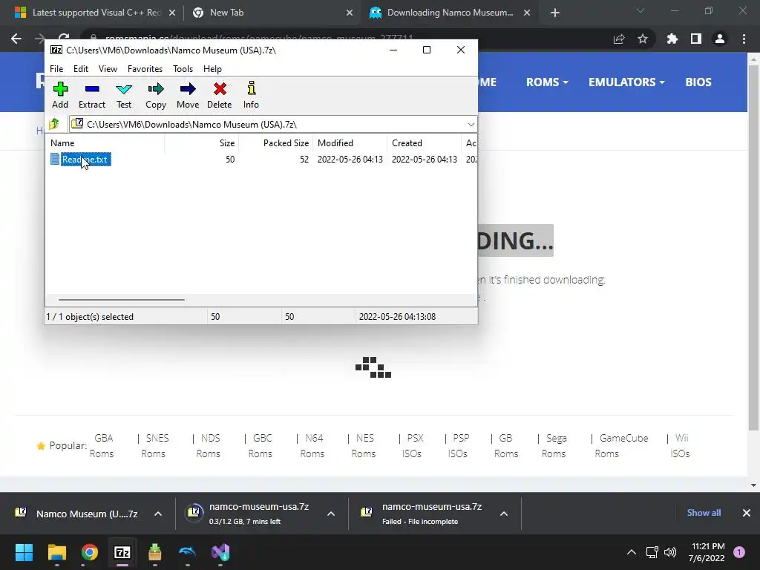Open the volume control in system tray
The width and height of the screenshot is (760, 570).
670,552
